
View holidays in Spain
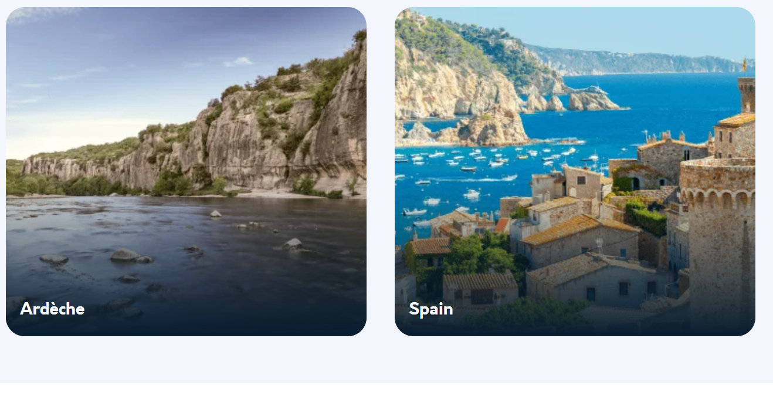click(575, 171)
